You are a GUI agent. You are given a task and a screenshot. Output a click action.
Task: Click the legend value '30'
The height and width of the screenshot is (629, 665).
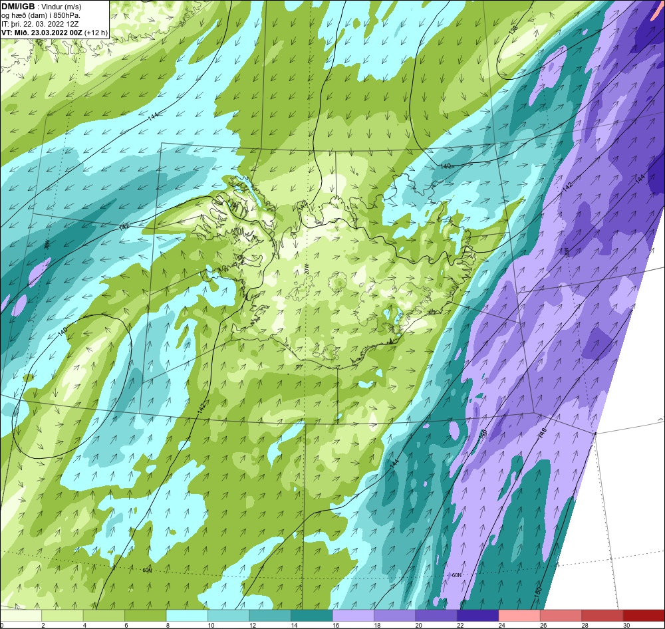[x=626, y=625]
